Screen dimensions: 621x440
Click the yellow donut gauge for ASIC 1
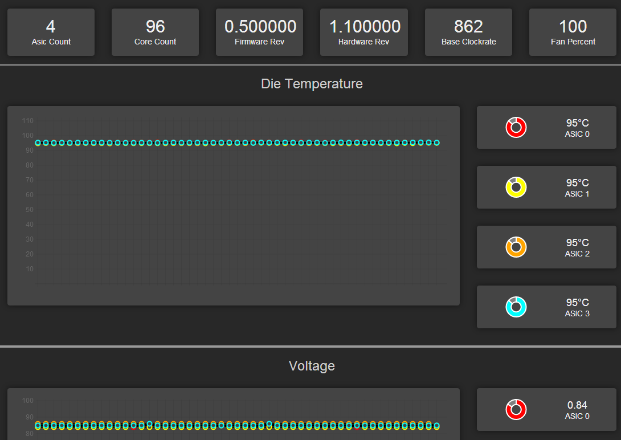[x=516, y=188]
